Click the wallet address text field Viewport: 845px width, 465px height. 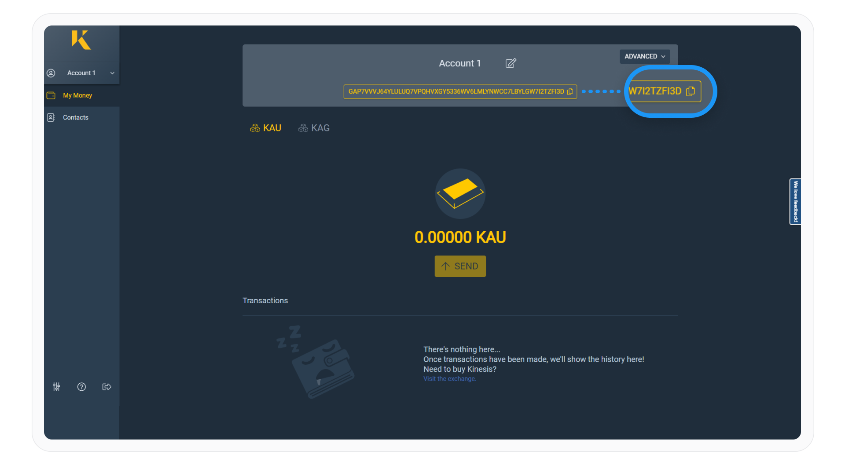456,92
